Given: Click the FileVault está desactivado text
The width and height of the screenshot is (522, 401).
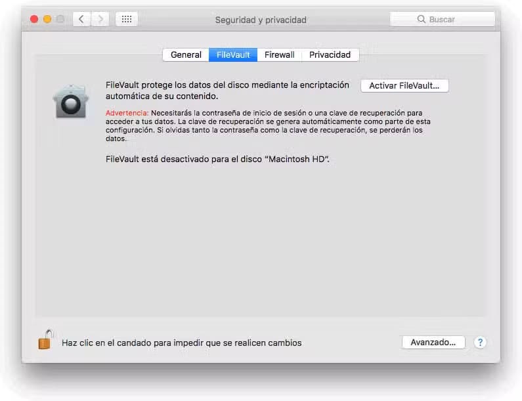Looking at the screenshot, I should [217, 159].
